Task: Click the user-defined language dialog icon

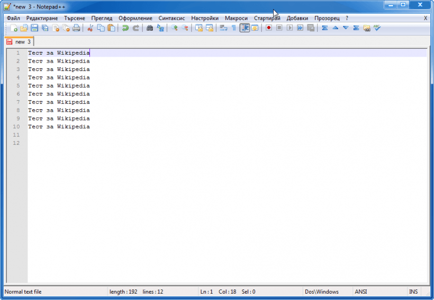Action: pos(255,28)
